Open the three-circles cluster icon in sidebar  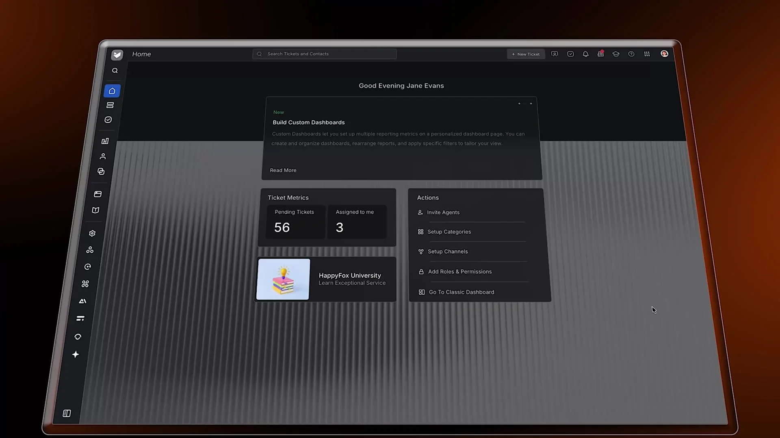click(x=90, y=250)
